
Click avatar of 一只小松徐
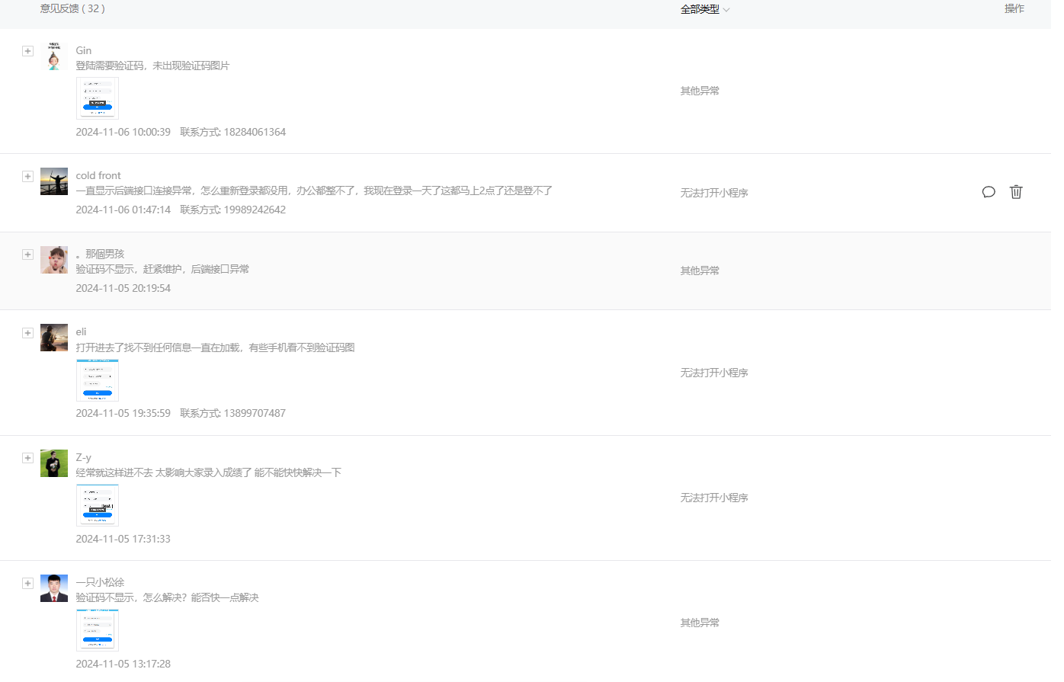53,588
